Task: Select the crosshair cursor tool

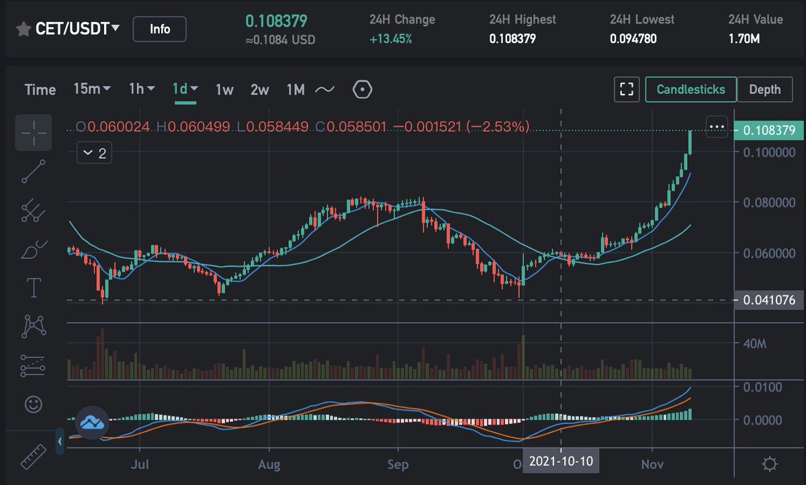Action: coord(34,132)
